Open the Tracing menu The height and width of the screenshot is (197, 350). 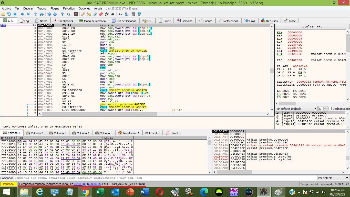[42, 8]
